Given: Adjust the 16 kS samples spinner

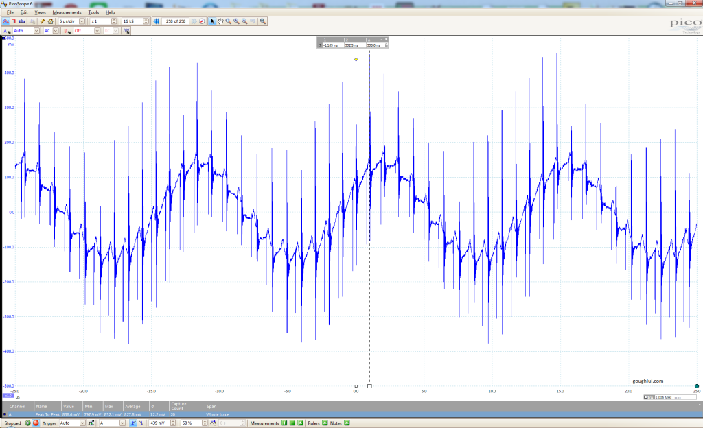Looking at the screenshot, I should pyautogui.click(x=146, y=21).
